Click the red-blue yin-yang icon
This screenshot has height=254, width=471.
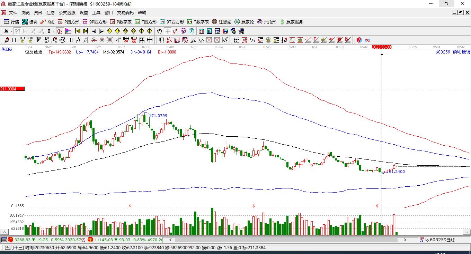[x=359, y=40]
